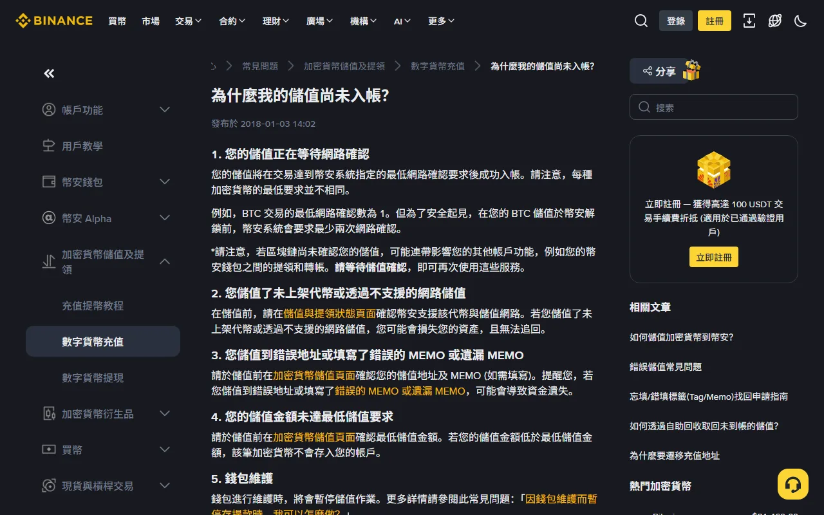Click the download app icon in header

(749, 21)
